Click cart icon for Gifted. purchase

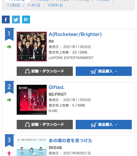coord(94,125)
